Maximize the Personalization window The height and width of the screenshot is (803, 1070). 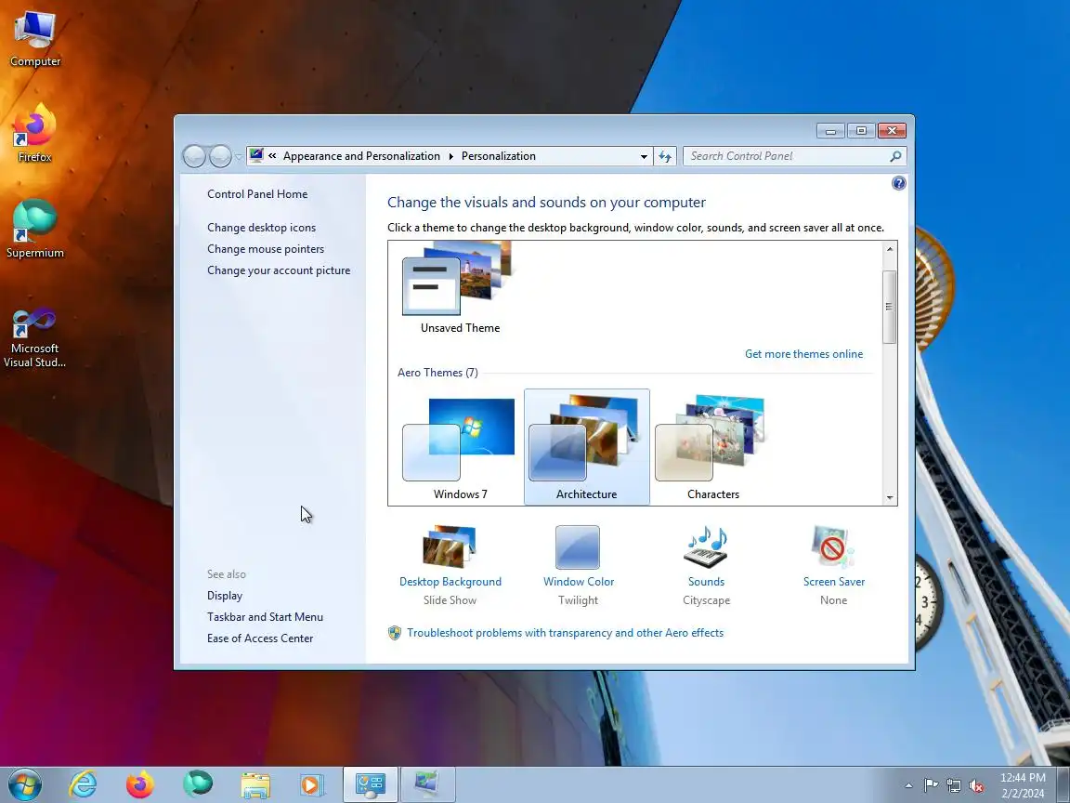pyautogui.click(x=861, y=130)
